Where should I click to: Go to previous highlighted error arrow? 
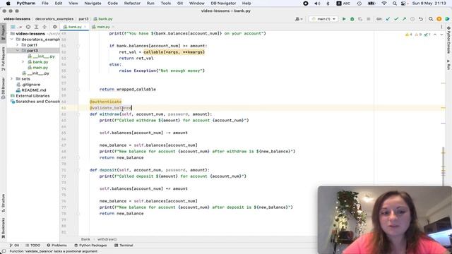point(435,35)
